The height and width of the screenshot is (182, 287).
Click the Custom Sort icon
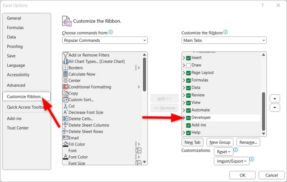(65, 100)
